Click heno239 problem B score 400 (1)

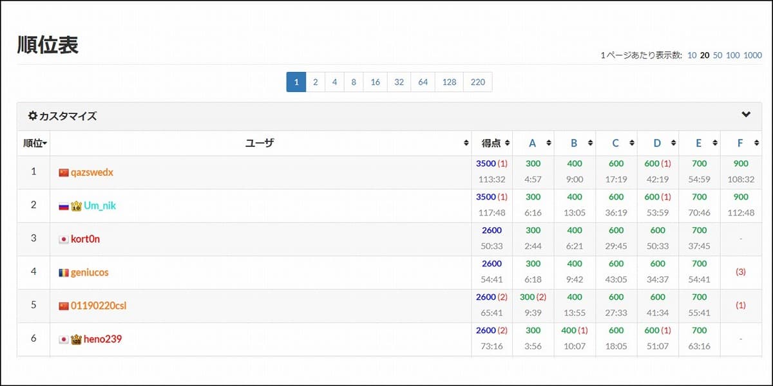(x=575, y=331)
